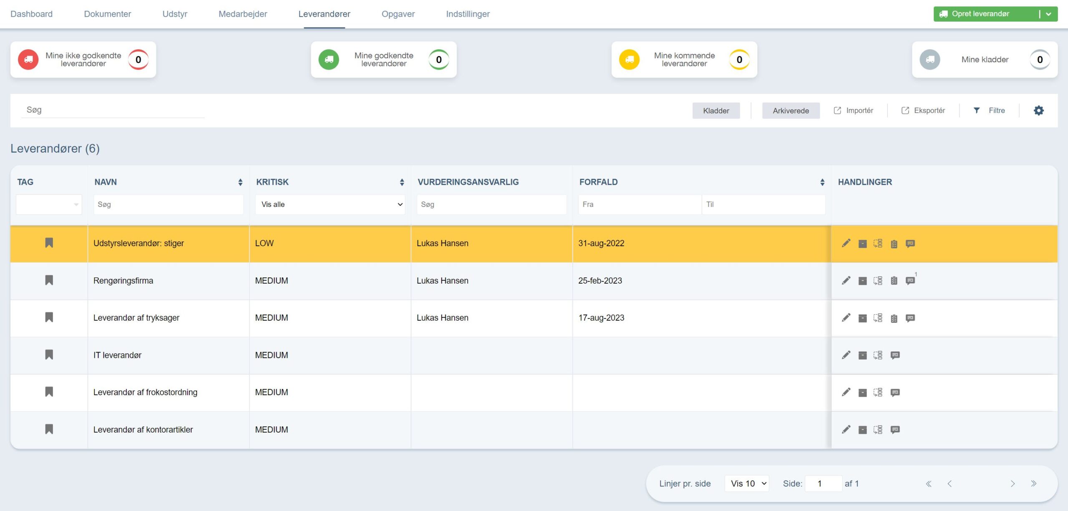Open workflow hierarchy icon for Leverandør af tryksager

point(878,318)
